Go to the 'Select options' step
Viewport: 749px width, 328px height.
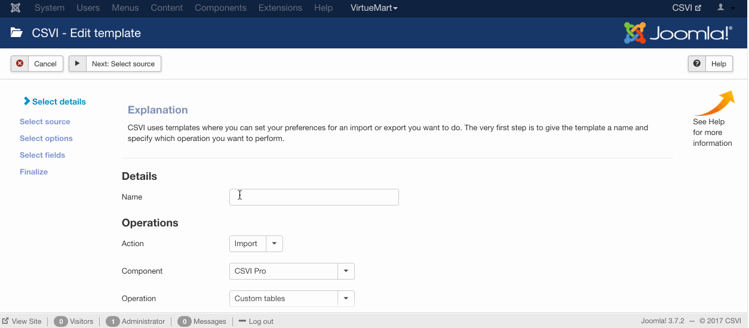46,138
